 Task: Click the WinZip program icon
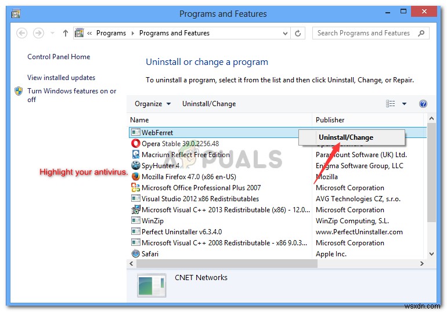[x=136, y=220]
